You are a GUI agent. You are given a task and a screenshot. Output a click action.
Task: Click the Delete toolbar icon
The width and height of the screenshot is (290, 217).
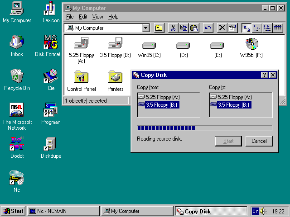(x=222, y=28)
